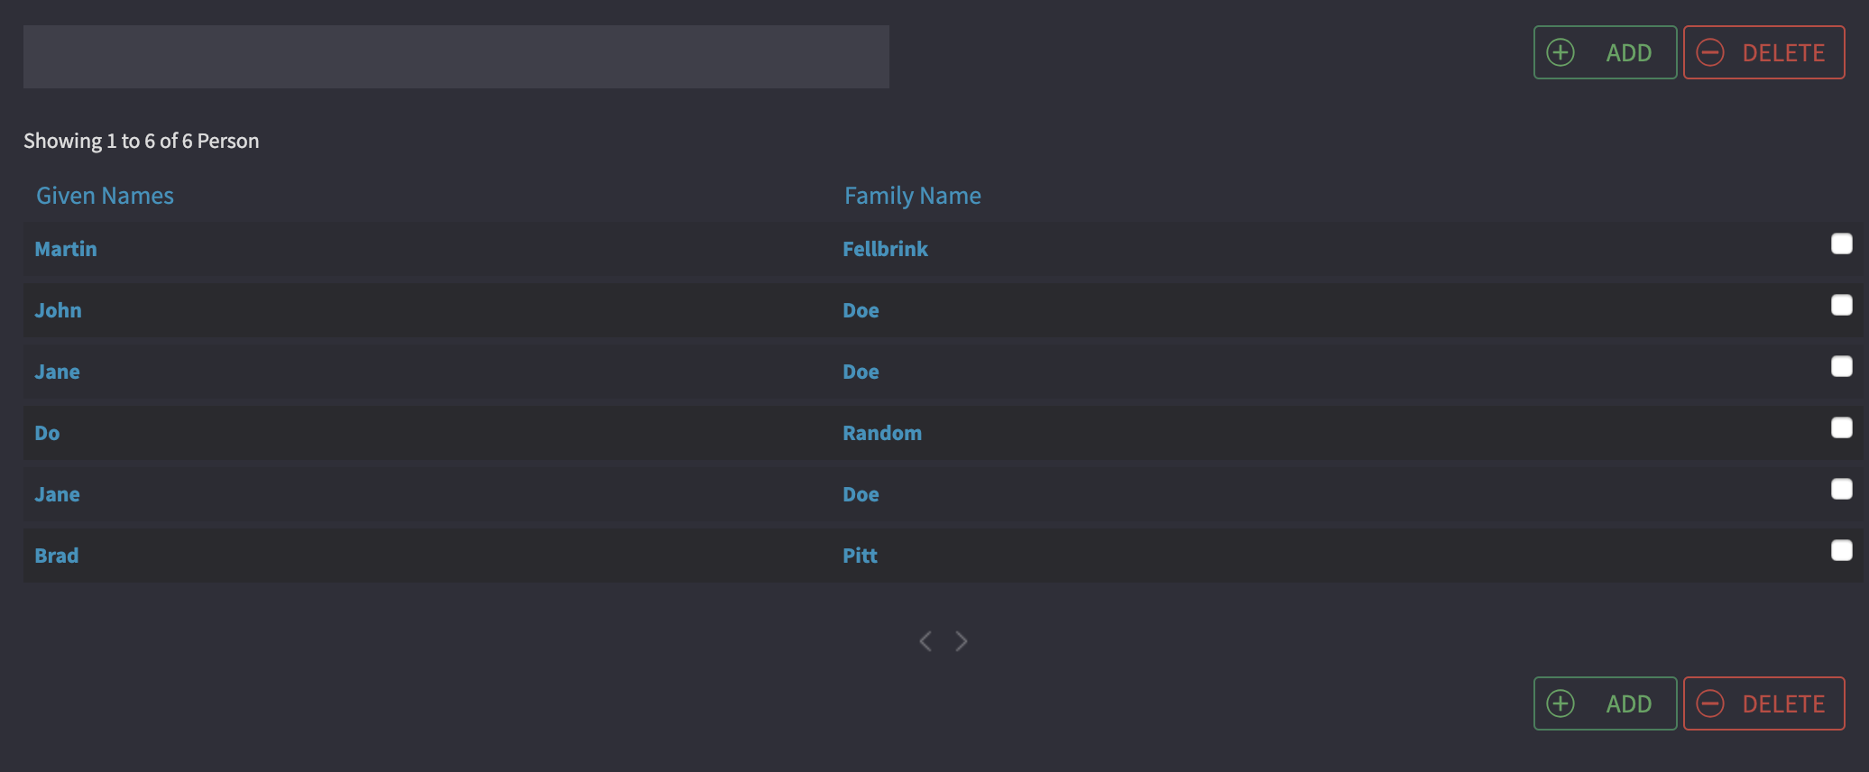Open the Random family name link
The image size is (1869, 772).
(x=882, y=433)
